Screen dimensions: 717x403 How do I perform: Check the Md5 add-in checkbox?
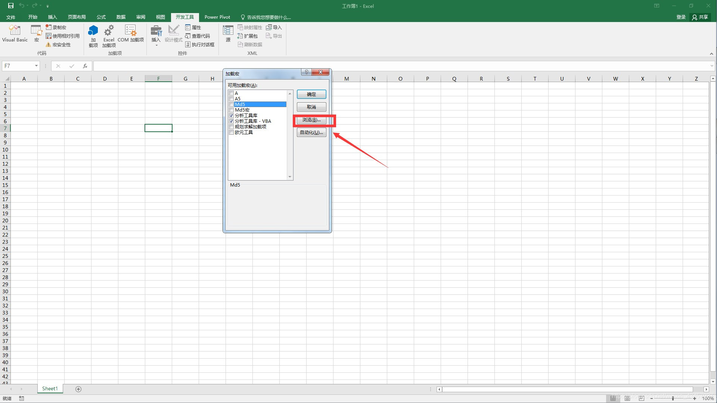(232, 104)
